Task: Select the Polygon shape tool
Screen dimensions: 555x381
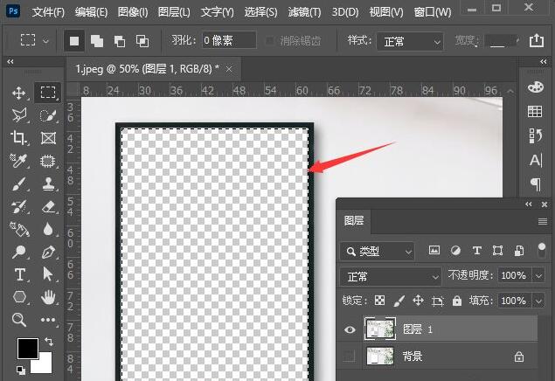Action: (19, 296)
